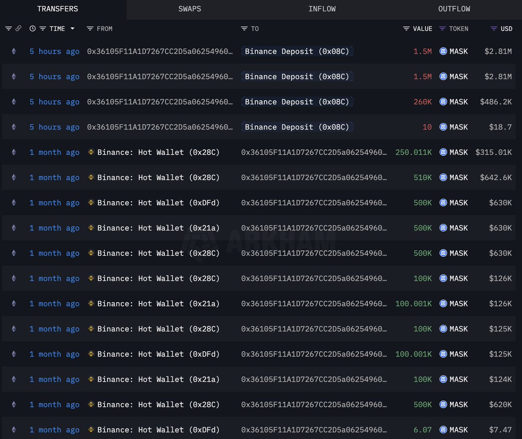This screenshot has width=522, height=439.
Task: Open the TO column filter
Action: point(244,29)
